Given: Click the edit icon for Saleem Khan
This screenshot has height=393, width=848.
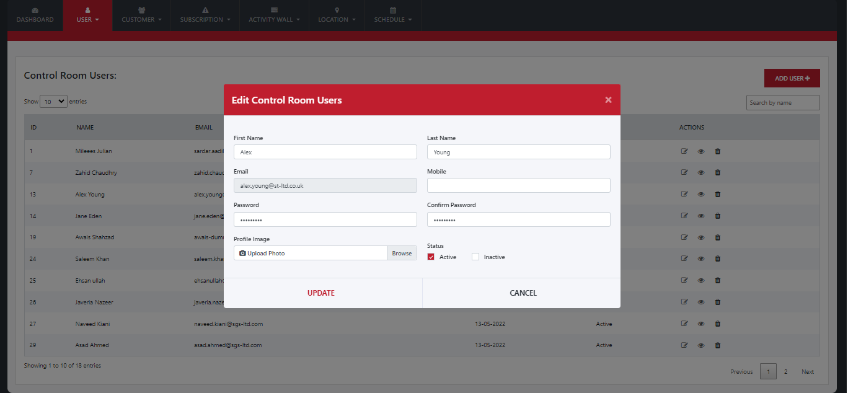Looking at the screenshot, I should click(684, 259).
